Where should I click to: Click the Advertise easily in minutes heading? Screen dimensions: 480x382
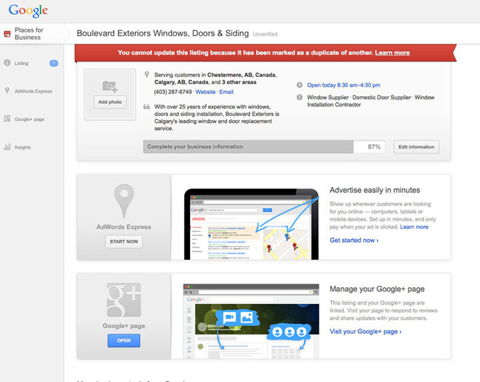tap(375, 190)
